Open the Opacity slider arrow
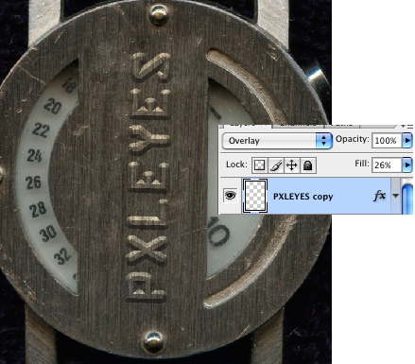The height and width of the screenshot is (364, 415). coord(407,140)
